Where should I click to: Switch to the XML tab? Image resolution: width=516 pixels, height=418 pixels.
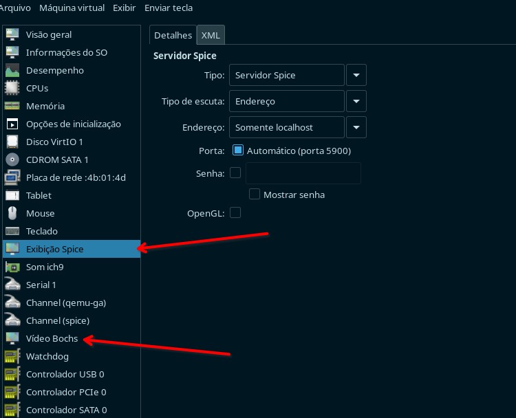click(211, 35)
